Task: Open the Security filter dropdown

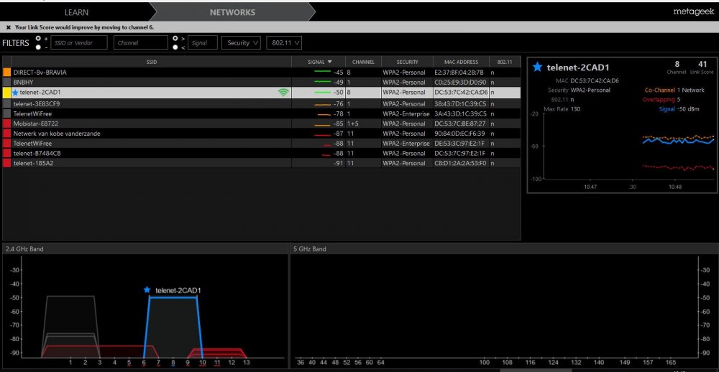Action: coord(241,43)
